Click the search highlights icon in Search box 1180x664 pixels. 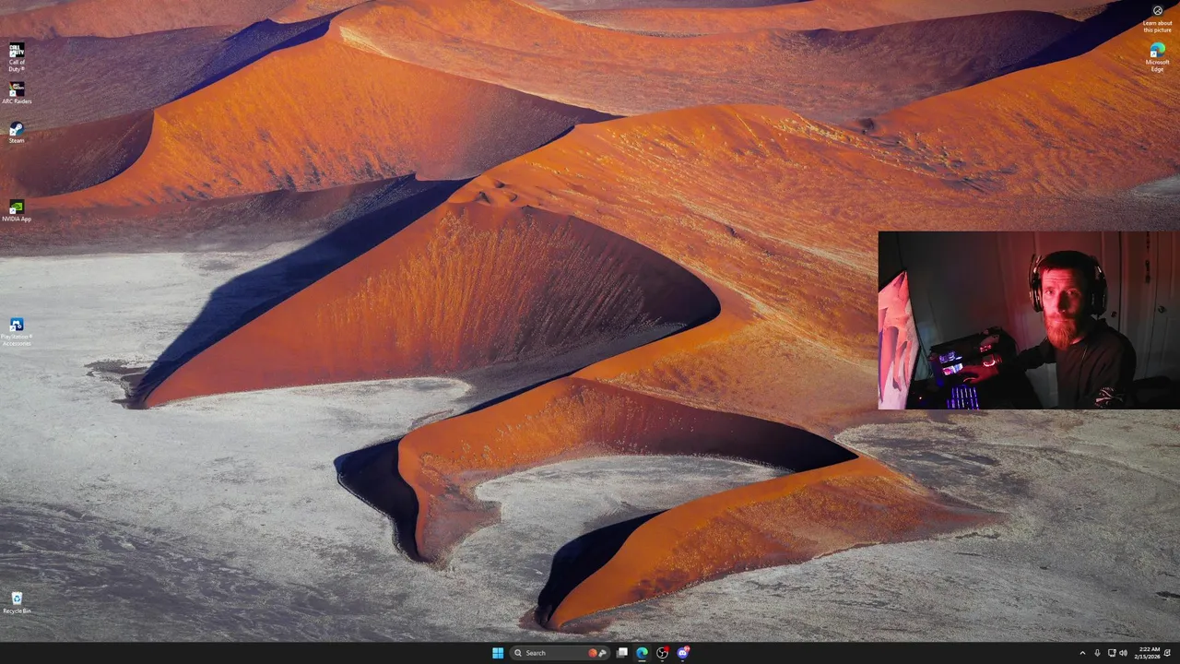[597, 653]
